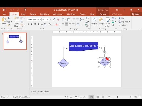The image size is (142, 106).
Task: Open the File tab
Action: point(4,14)
